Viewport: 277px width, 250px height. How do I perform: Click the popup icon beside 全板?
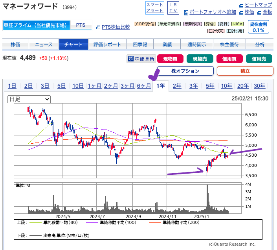[259, 13]
